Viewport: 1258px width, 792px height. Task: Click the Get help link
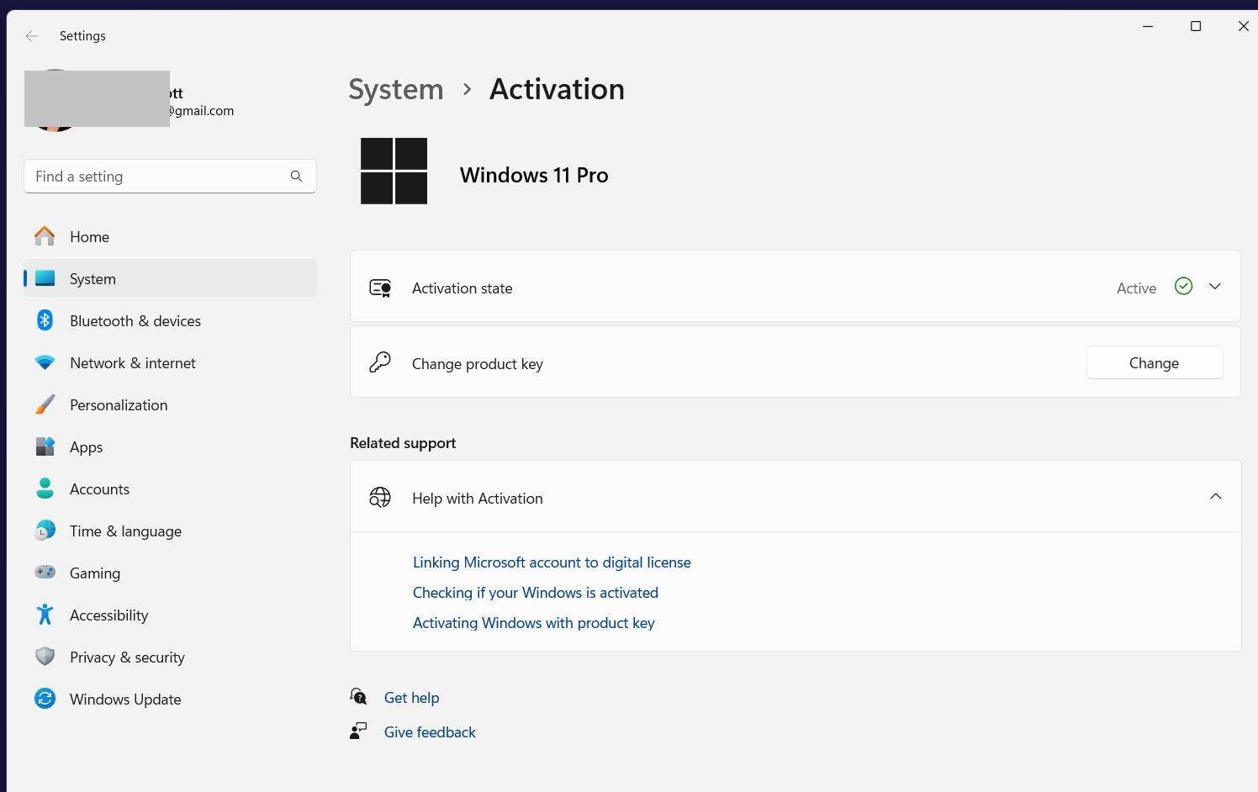411,698
